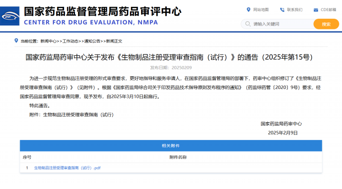Image resolution: width=342 pixels, height=189 pixels.
Task: Open the 联系我们 link
Action: tap(295, 10)
